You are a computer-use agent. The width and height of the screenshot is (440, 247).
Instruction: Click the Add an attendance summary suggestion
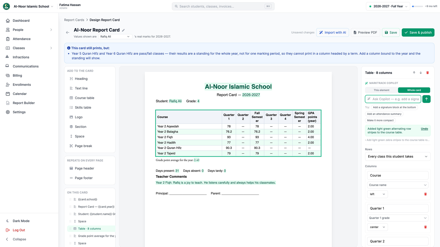pos(384,114)
